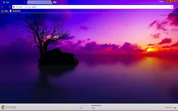Switch to the second browser tab
Screen dimensions: 178x111
pyautogui.click(x=40, y=2)
